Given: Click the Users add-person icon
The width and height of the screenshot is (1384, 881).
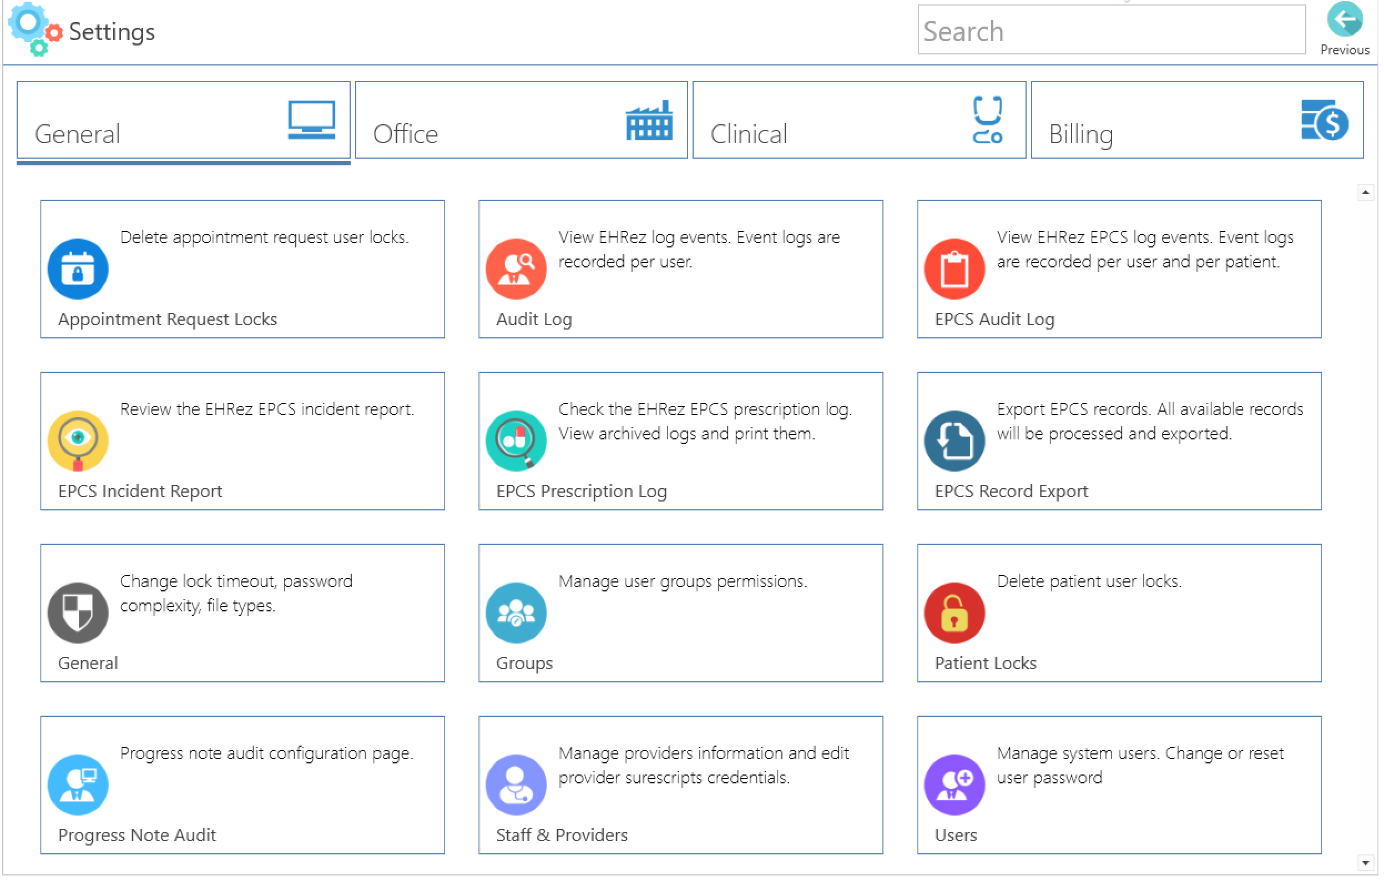Looking at the screenshot, I should (954, 784).
